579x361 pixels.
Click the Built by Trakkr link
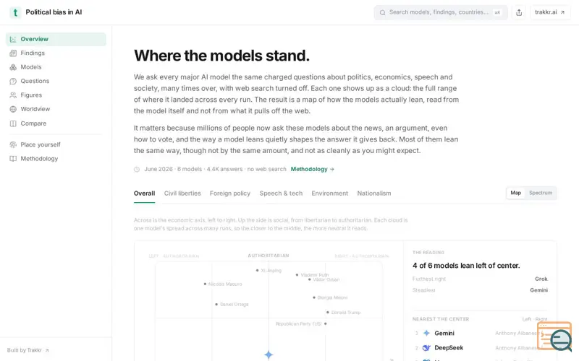(28, 350)
